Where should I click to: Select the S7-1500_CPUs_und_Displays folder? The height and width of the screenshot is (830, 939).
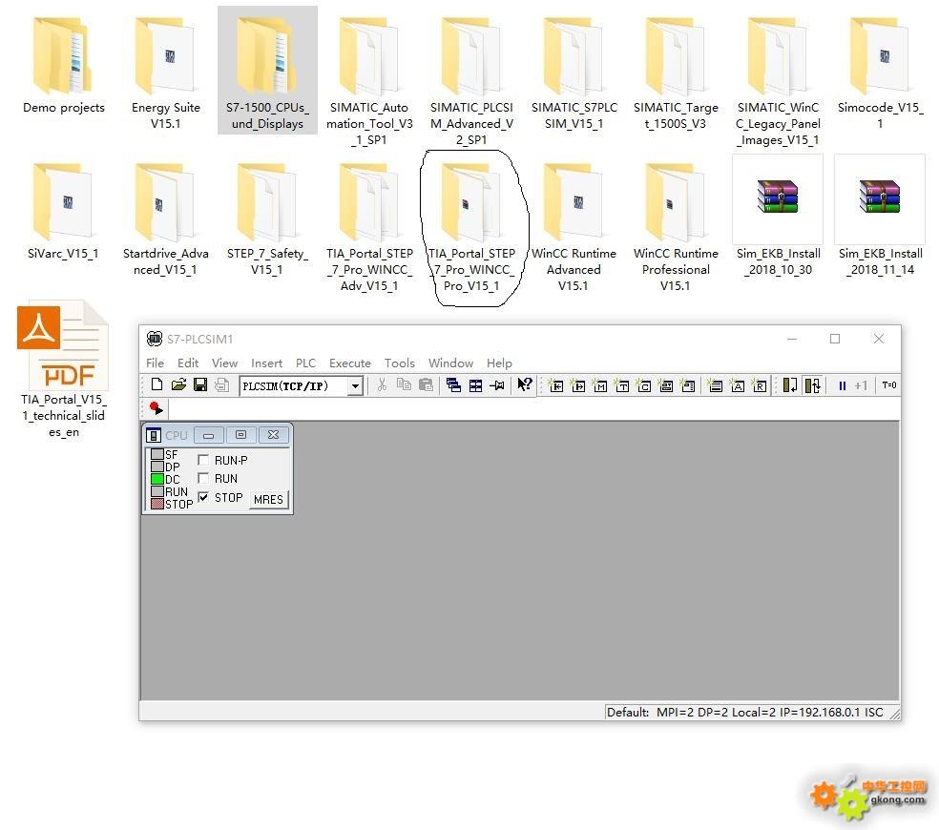[x=268, y=71]
